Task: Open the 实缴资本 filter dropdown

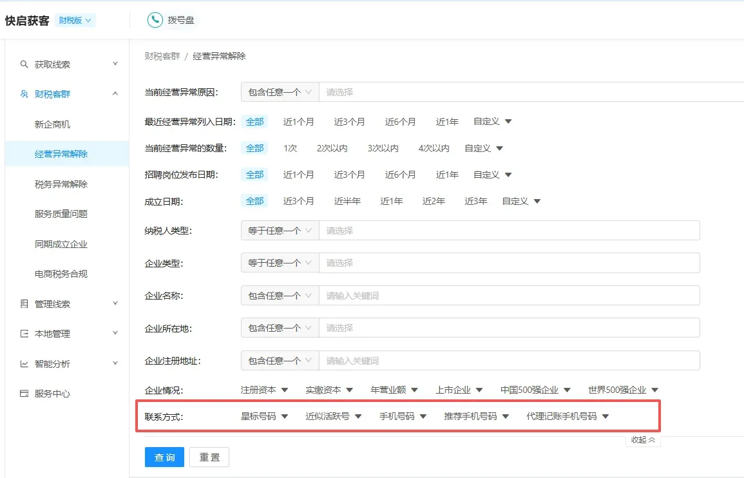Action: click(x=329, y=390)
